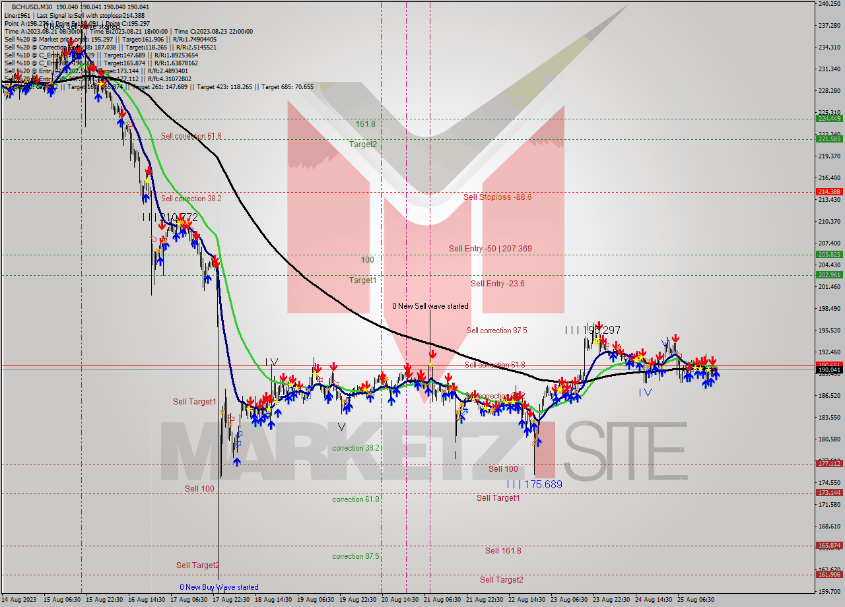Click the 'Target 685: 70.655' text
The width and height of the screenshot is (845, 607).
point(288,86)
